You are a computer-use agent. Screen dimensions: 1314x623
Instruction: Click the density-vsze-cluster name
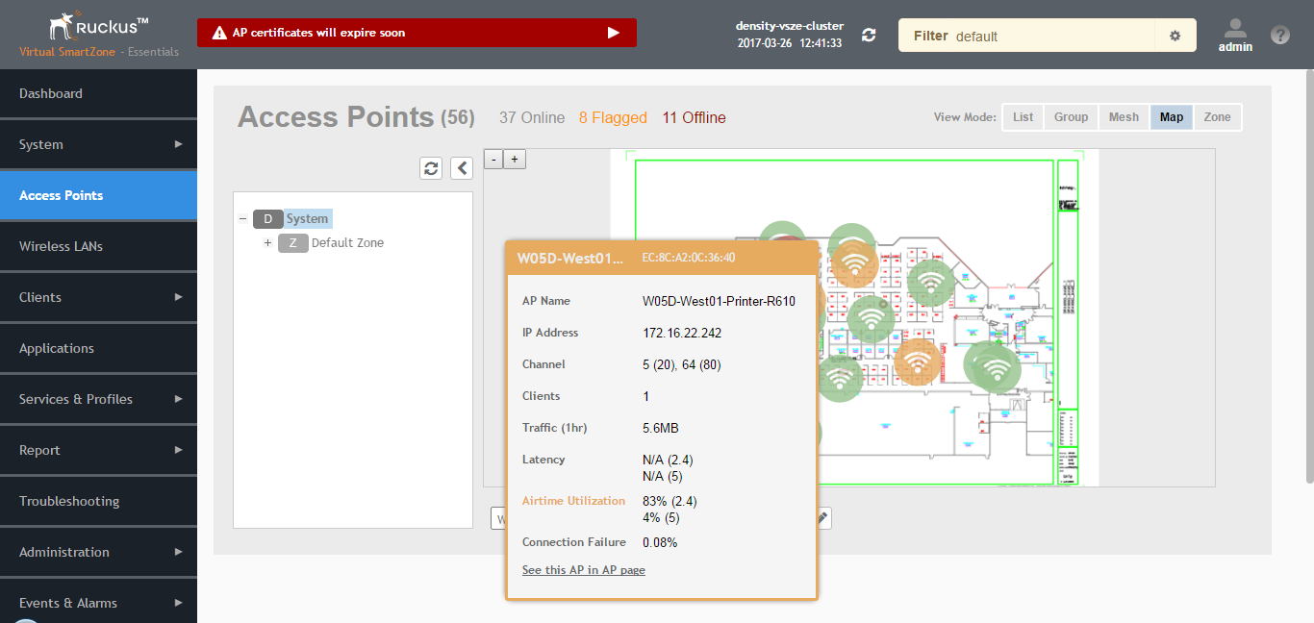click(790, 26)
